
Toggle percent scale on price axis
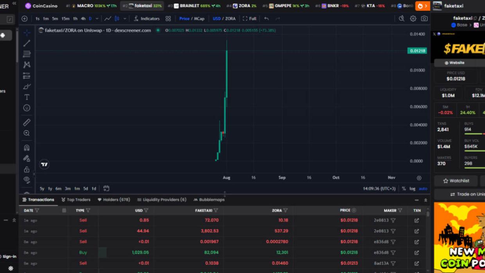404,189
